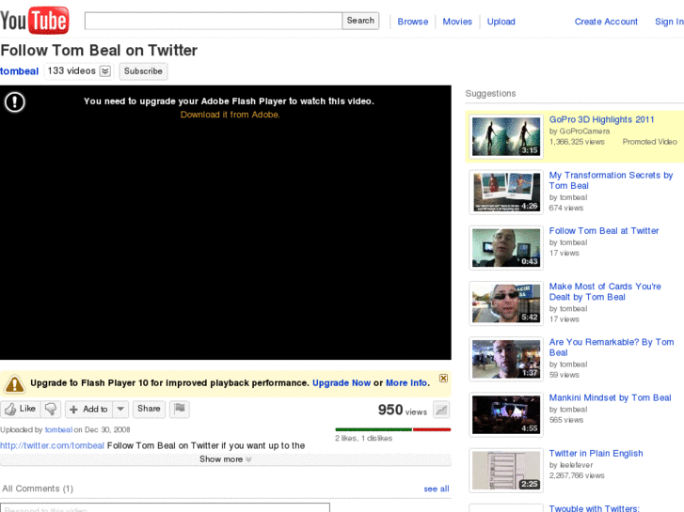The image size is (684, 512).
Task: Click the Subscribe button
Action: click(143, 71)
